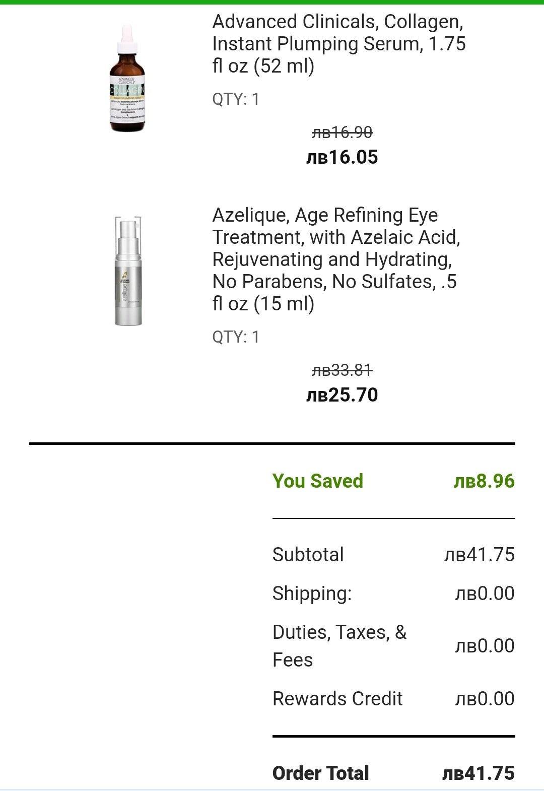
Task: Click the лв16.05 discounted price
Action: tap(342, 157)
